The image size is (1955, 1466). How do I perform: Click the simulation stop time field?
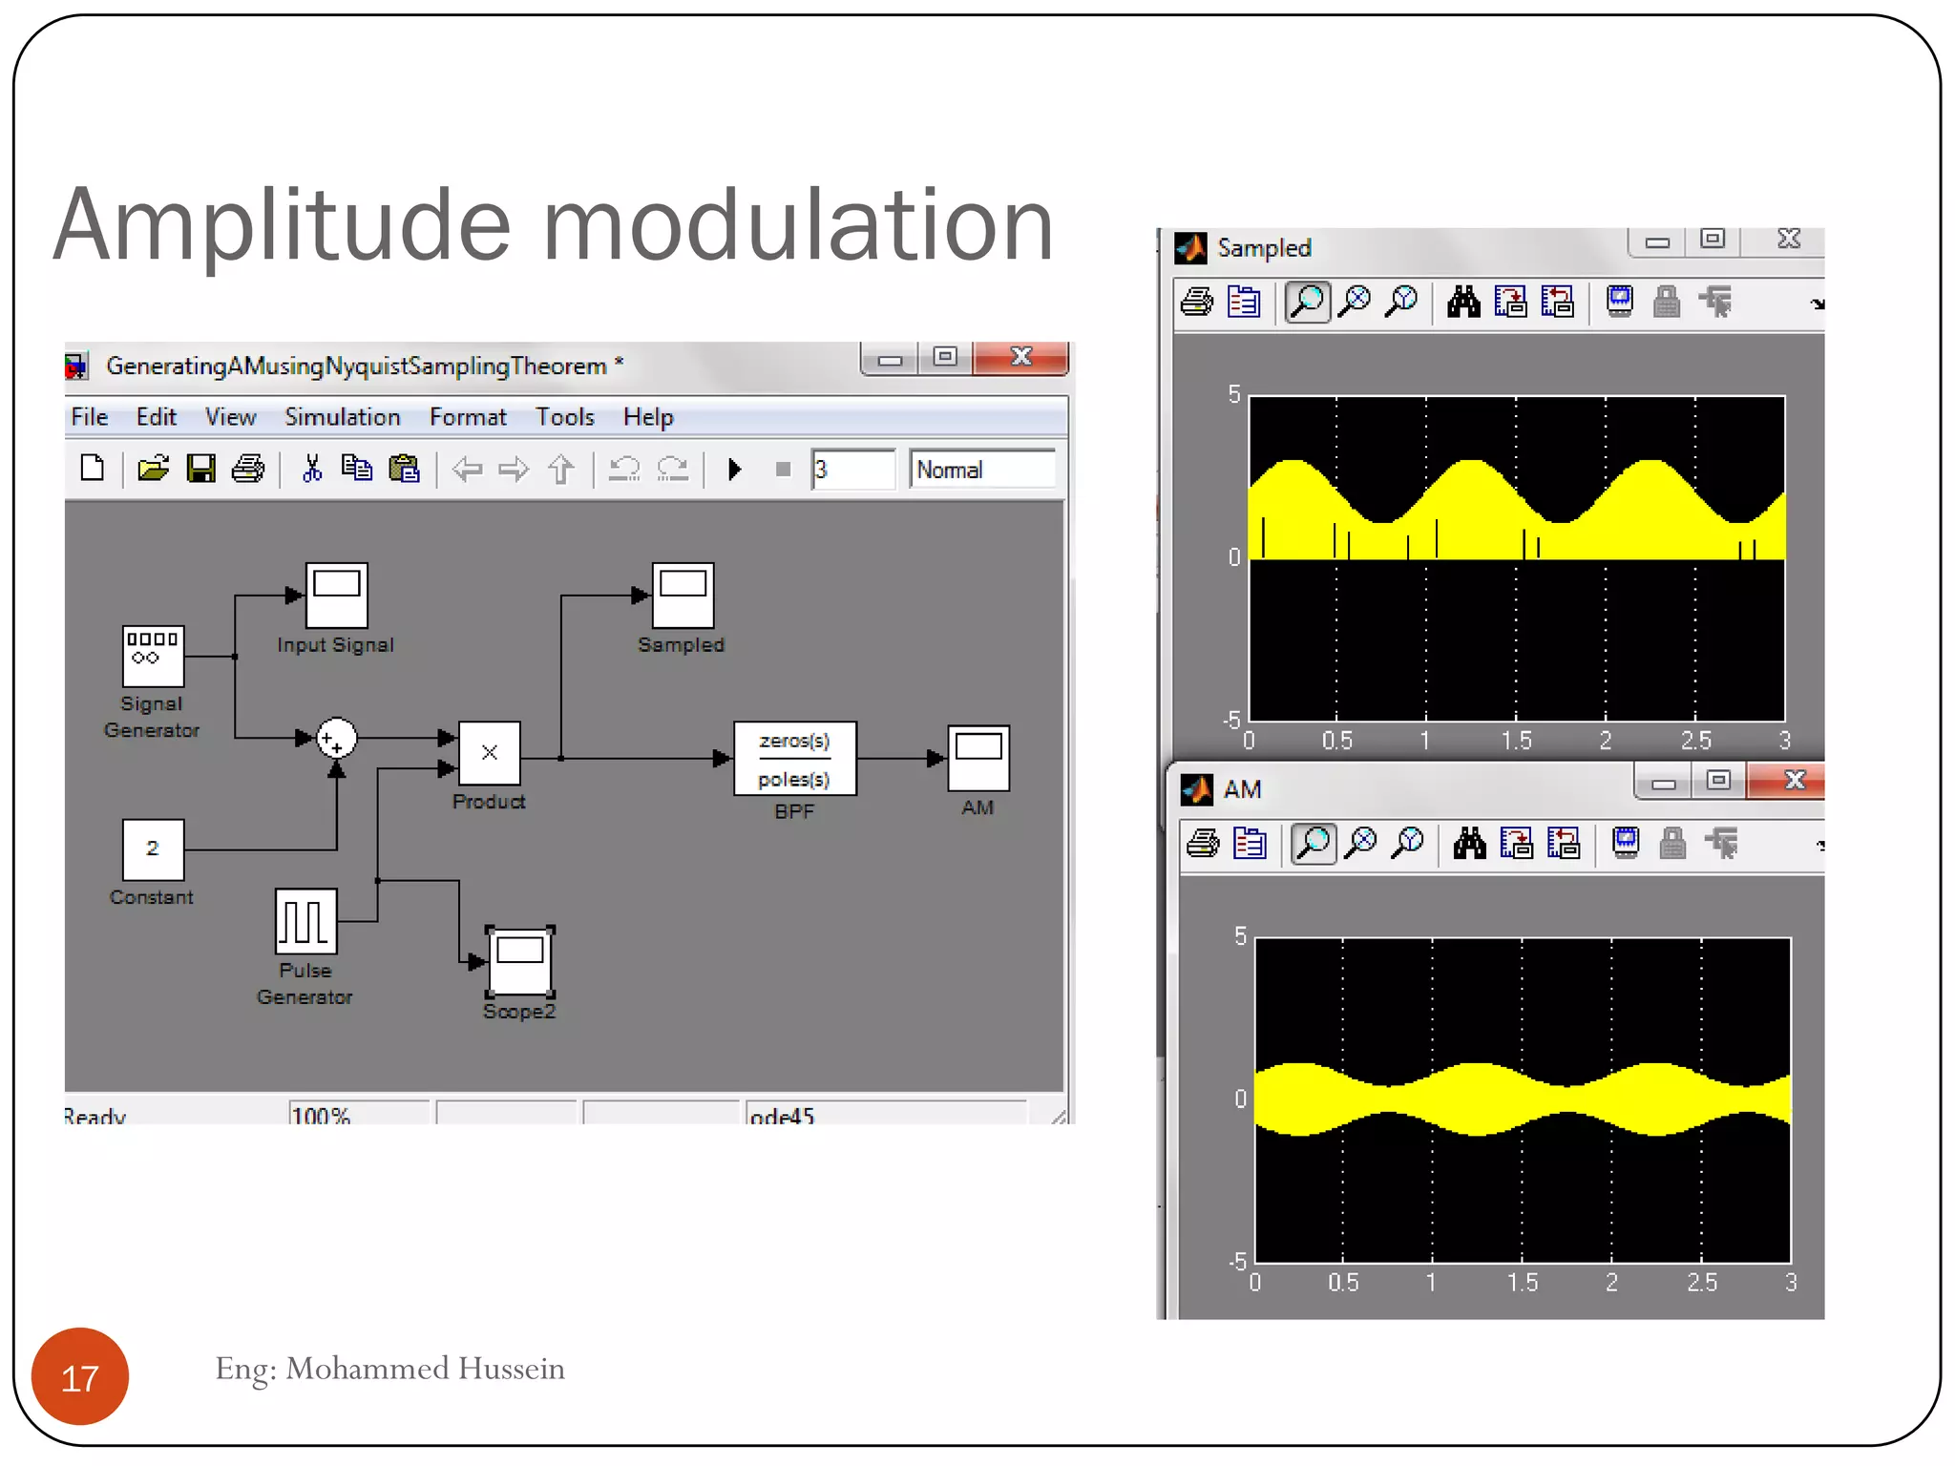pyautogui.click(x=852, y=470)
